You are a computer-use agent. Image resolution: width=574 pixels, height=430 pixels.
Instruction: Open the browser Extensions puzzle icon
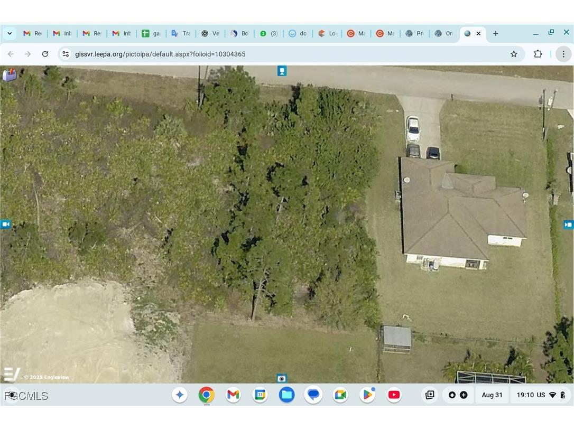[x=538, y=53]
